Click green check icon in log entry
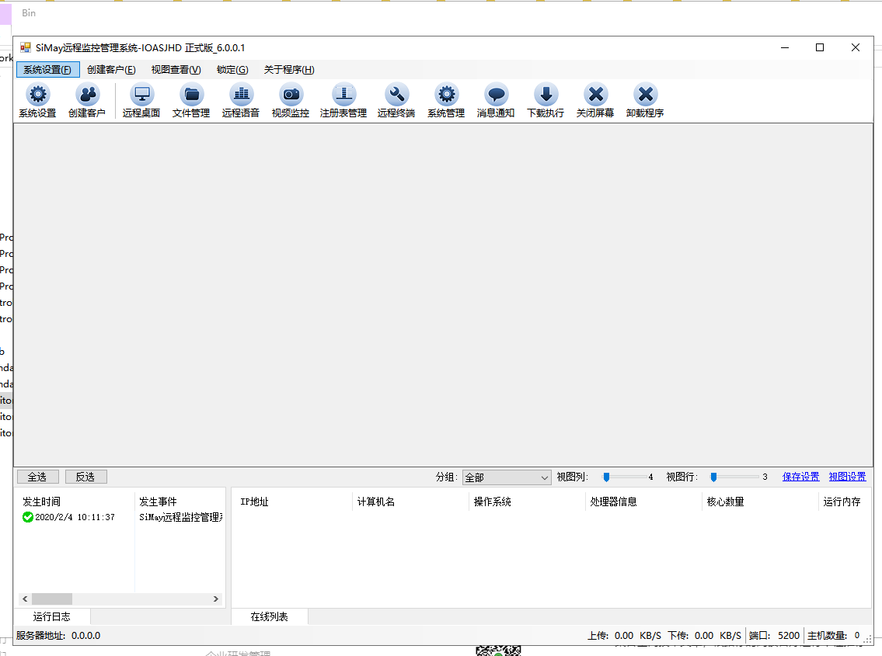Screen dimensions: 882x656 (27, 517)
